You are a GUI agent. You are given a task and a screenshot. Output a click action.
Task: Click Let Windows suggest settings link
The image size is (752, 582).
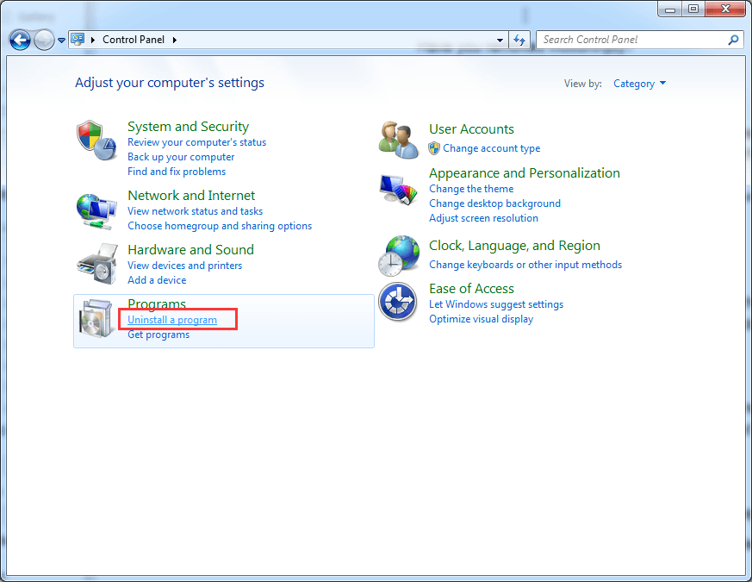click(x=496, y=304)
